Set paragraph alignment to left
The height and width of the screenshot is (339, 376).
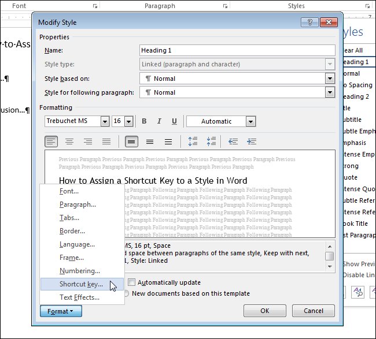[51, 141]
